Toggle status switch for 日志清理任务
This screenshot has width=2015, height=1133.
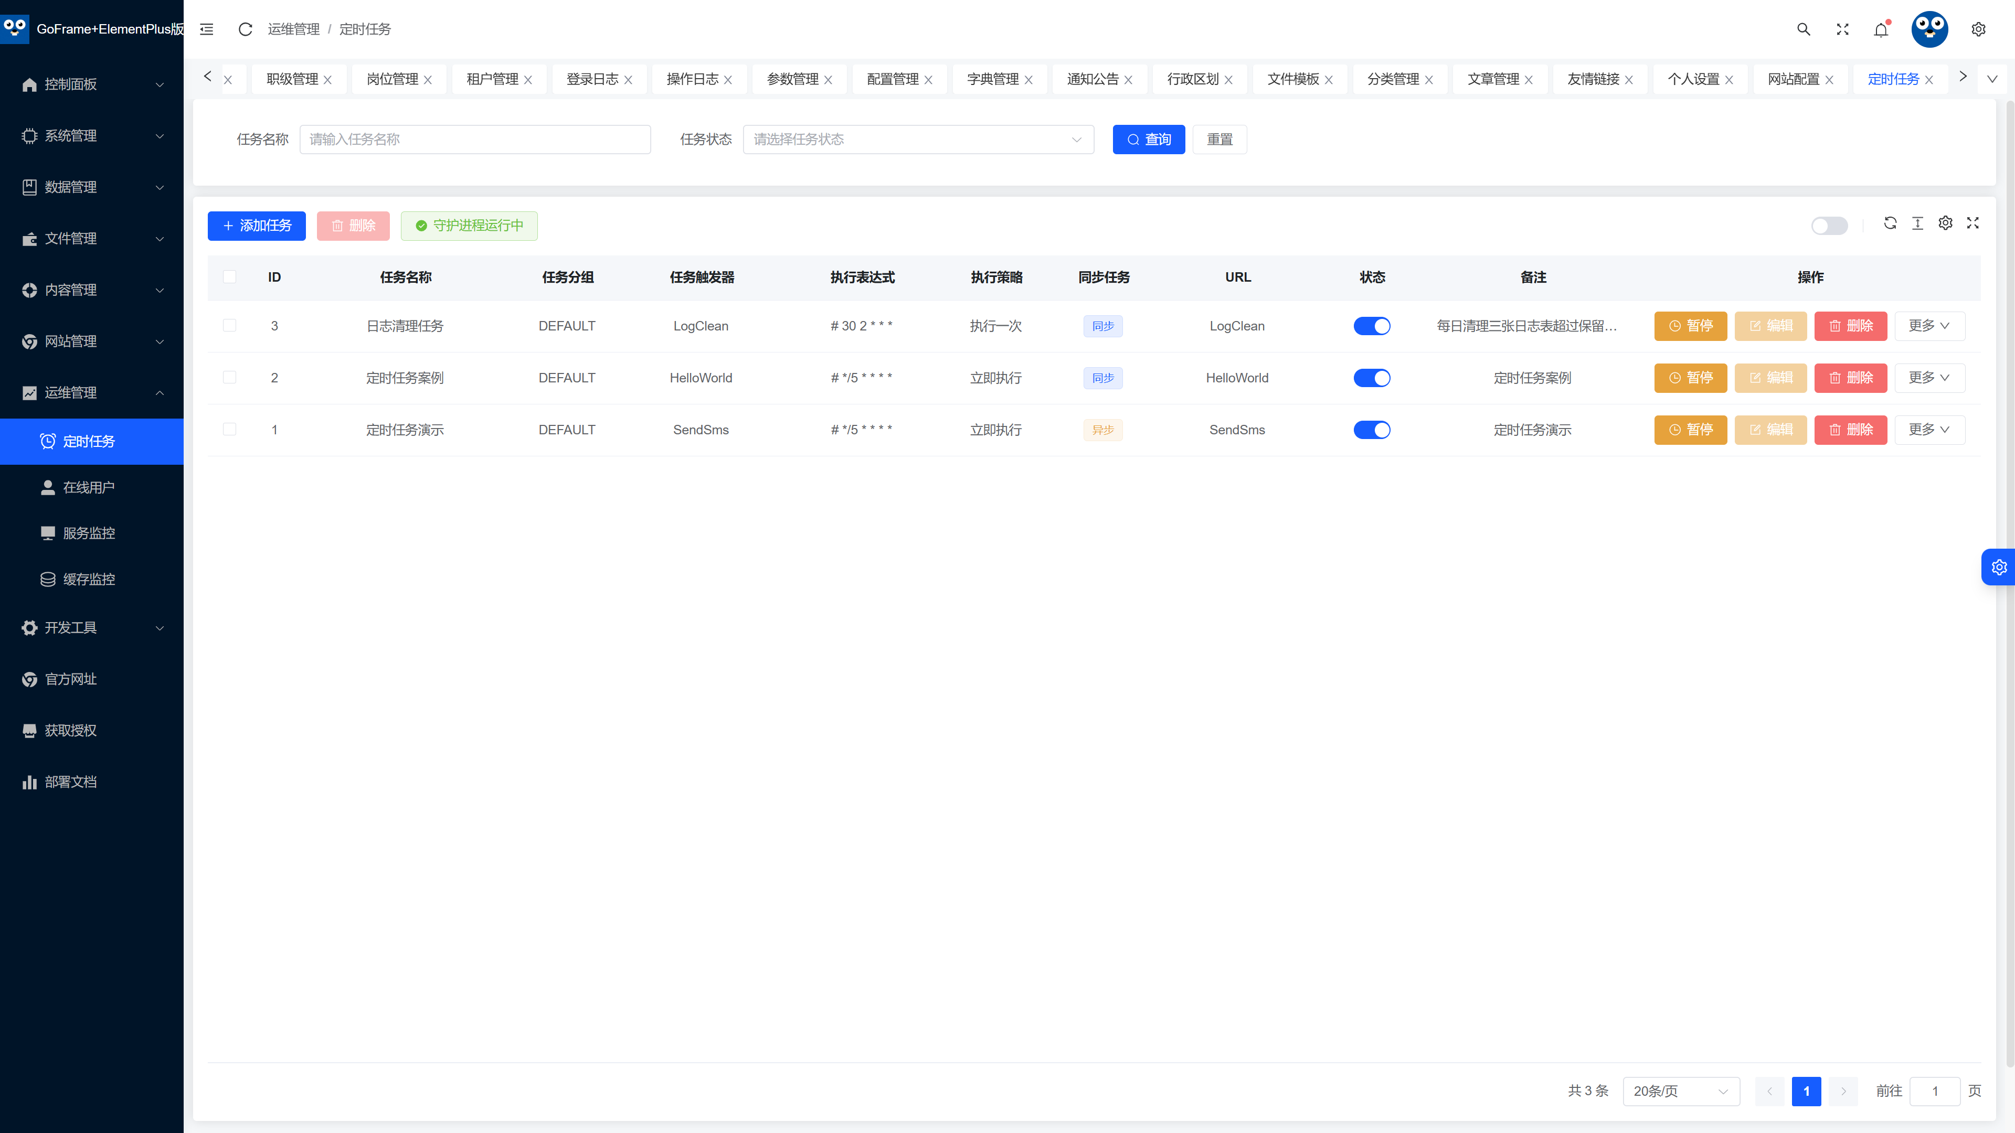[1372, 326]
